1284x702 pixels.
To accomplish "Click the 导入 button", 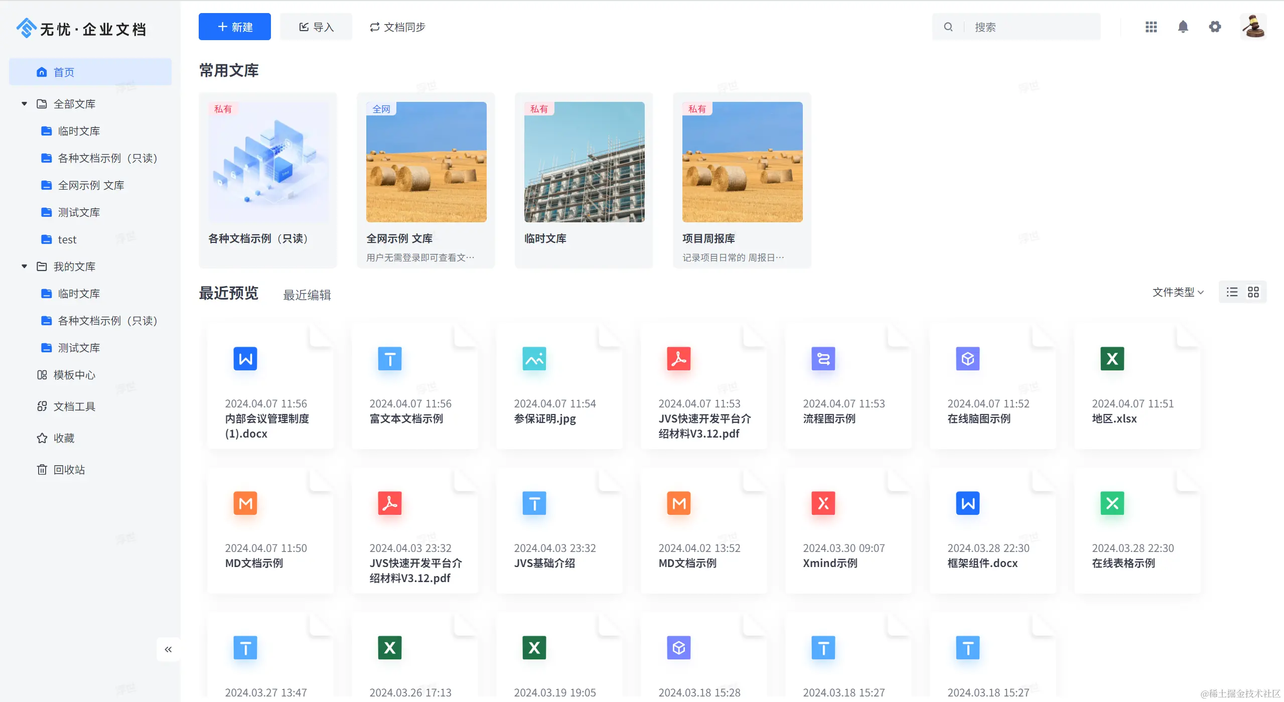I will (x=316, y=27).
